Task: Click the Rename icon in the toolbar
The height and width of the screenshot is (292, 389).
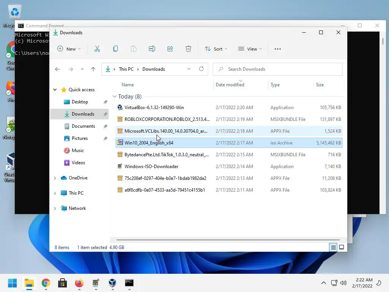Action: click(152, 49)
